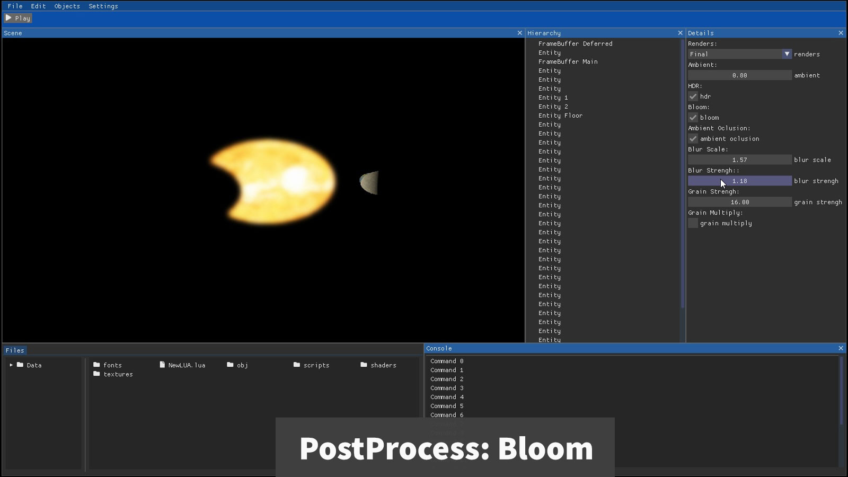This screenshot has width=848, height=477.
Task: Close the Console panel
Action: [841, 348]
